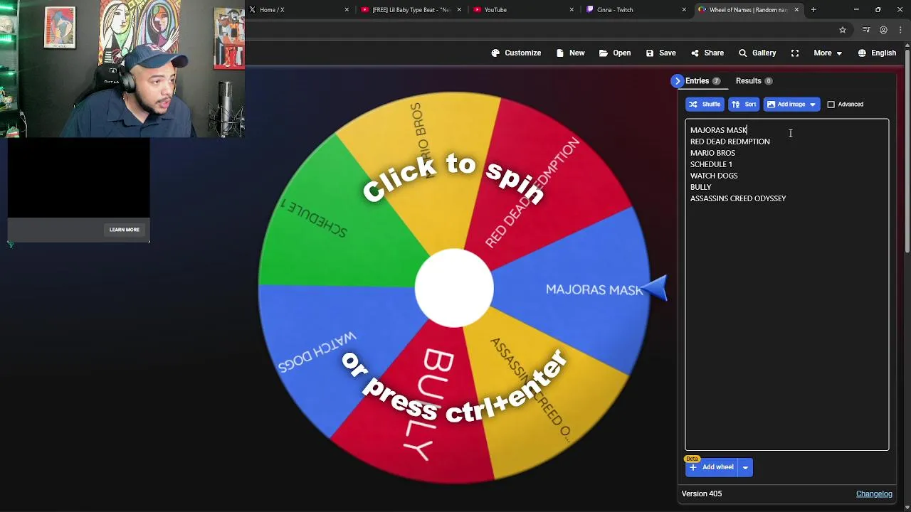Bookmark this page with the star
This screenshot has height=512, width=911.
pos(843,30)
